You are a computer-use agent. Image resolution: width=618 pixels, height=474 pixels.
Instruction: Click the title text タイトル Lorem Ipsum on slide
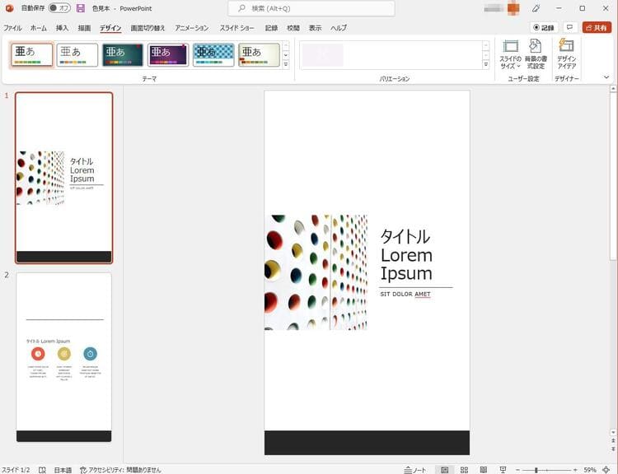tap(406, 255)
